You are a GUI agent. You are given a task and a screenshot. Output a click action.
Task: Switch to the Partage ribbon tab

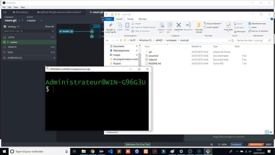point(130,19)
